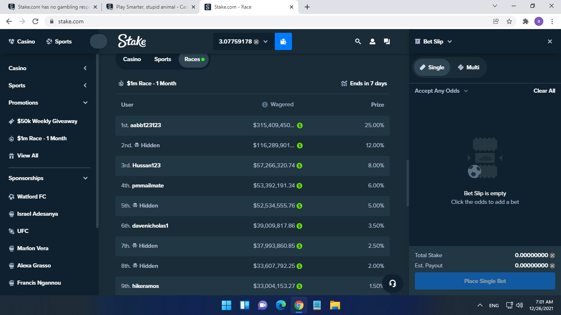The height and width of the screenshot is (315, 561).
Task: Open Alexa Grasso sponsorship link
Action: tap(30, 265)
